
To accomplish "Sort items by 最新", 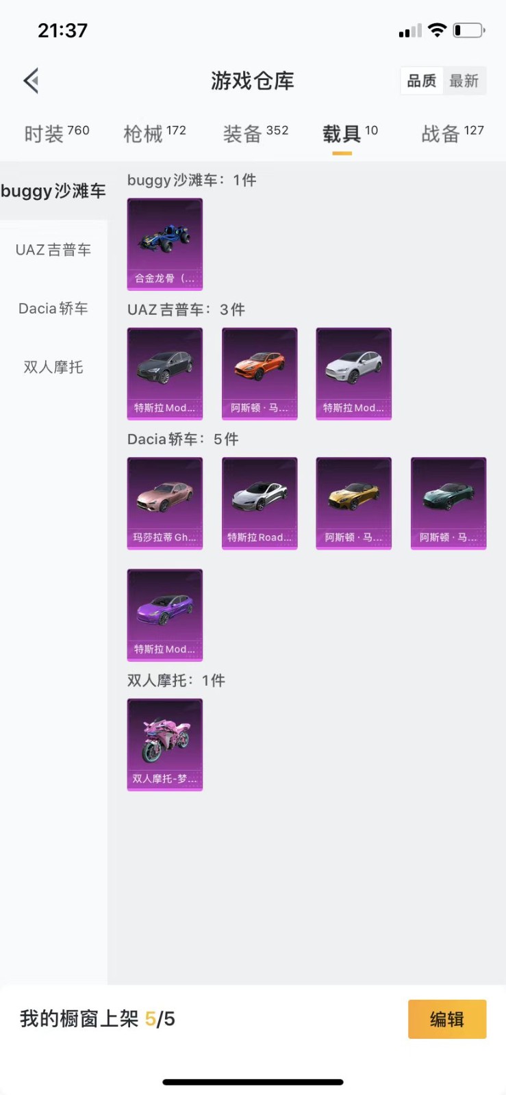I will point(464,81).
